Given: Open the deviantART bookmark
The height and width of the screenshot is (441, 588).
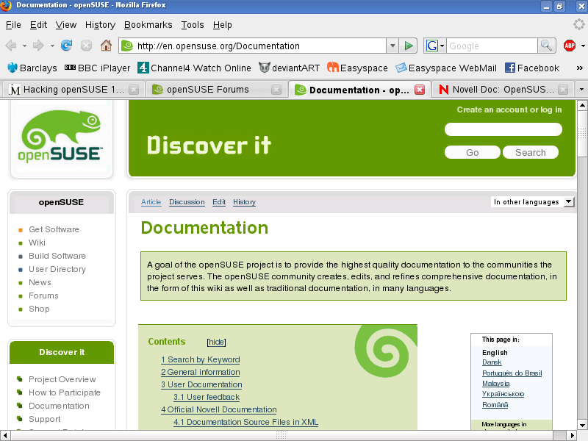Looking at the screenshot, I should 289,68.
